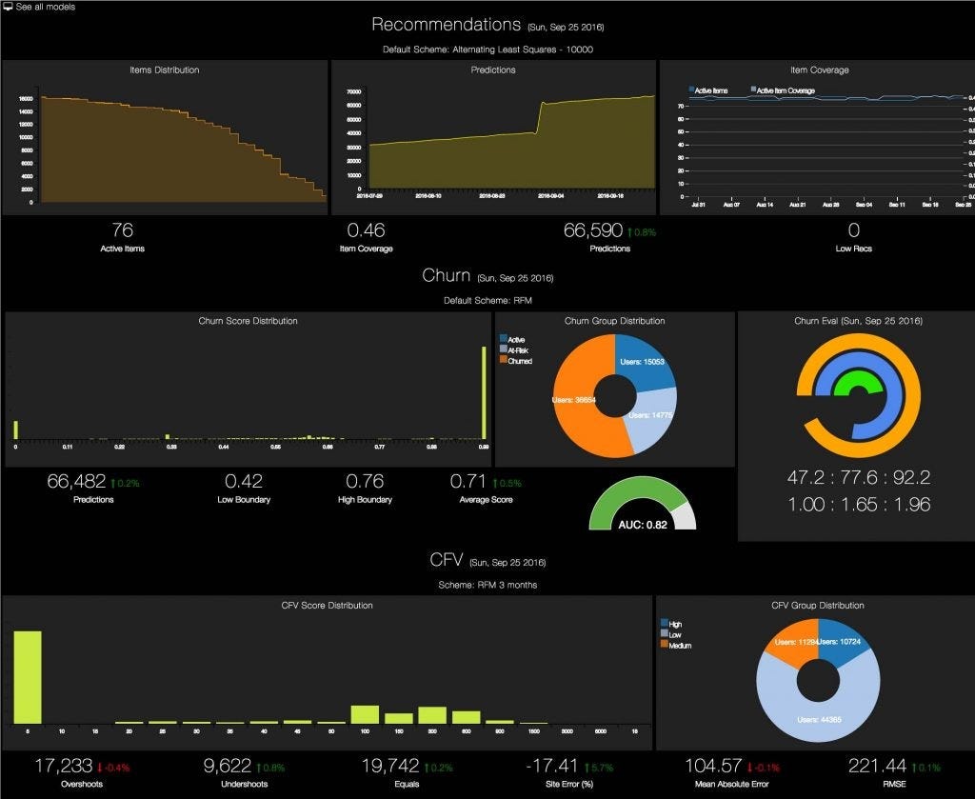Click the 66,482 Predictions value
Image resolution: width=975 pixels, height=799 pixels.
click(x=76, y=481)
